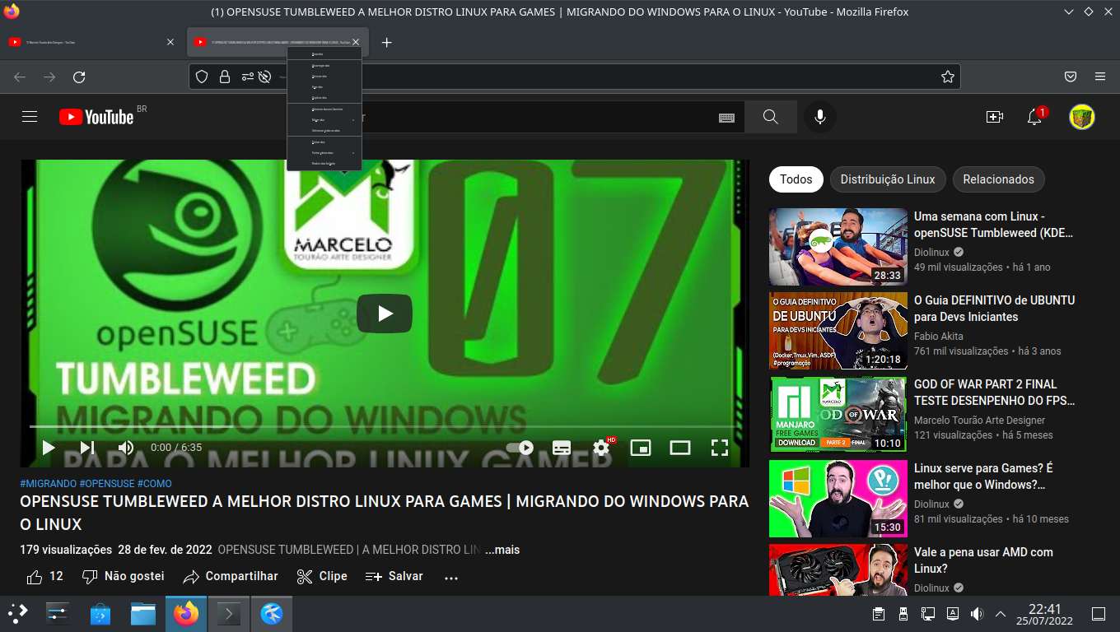Reload the page with the refresh icon

tap(79, 77)
